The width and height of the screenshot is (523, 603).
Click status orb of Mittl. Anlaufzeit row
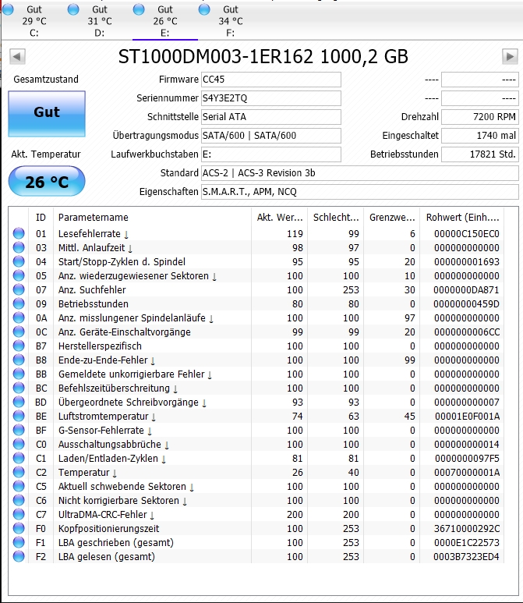pyautogui.click(x=19, y=247)
